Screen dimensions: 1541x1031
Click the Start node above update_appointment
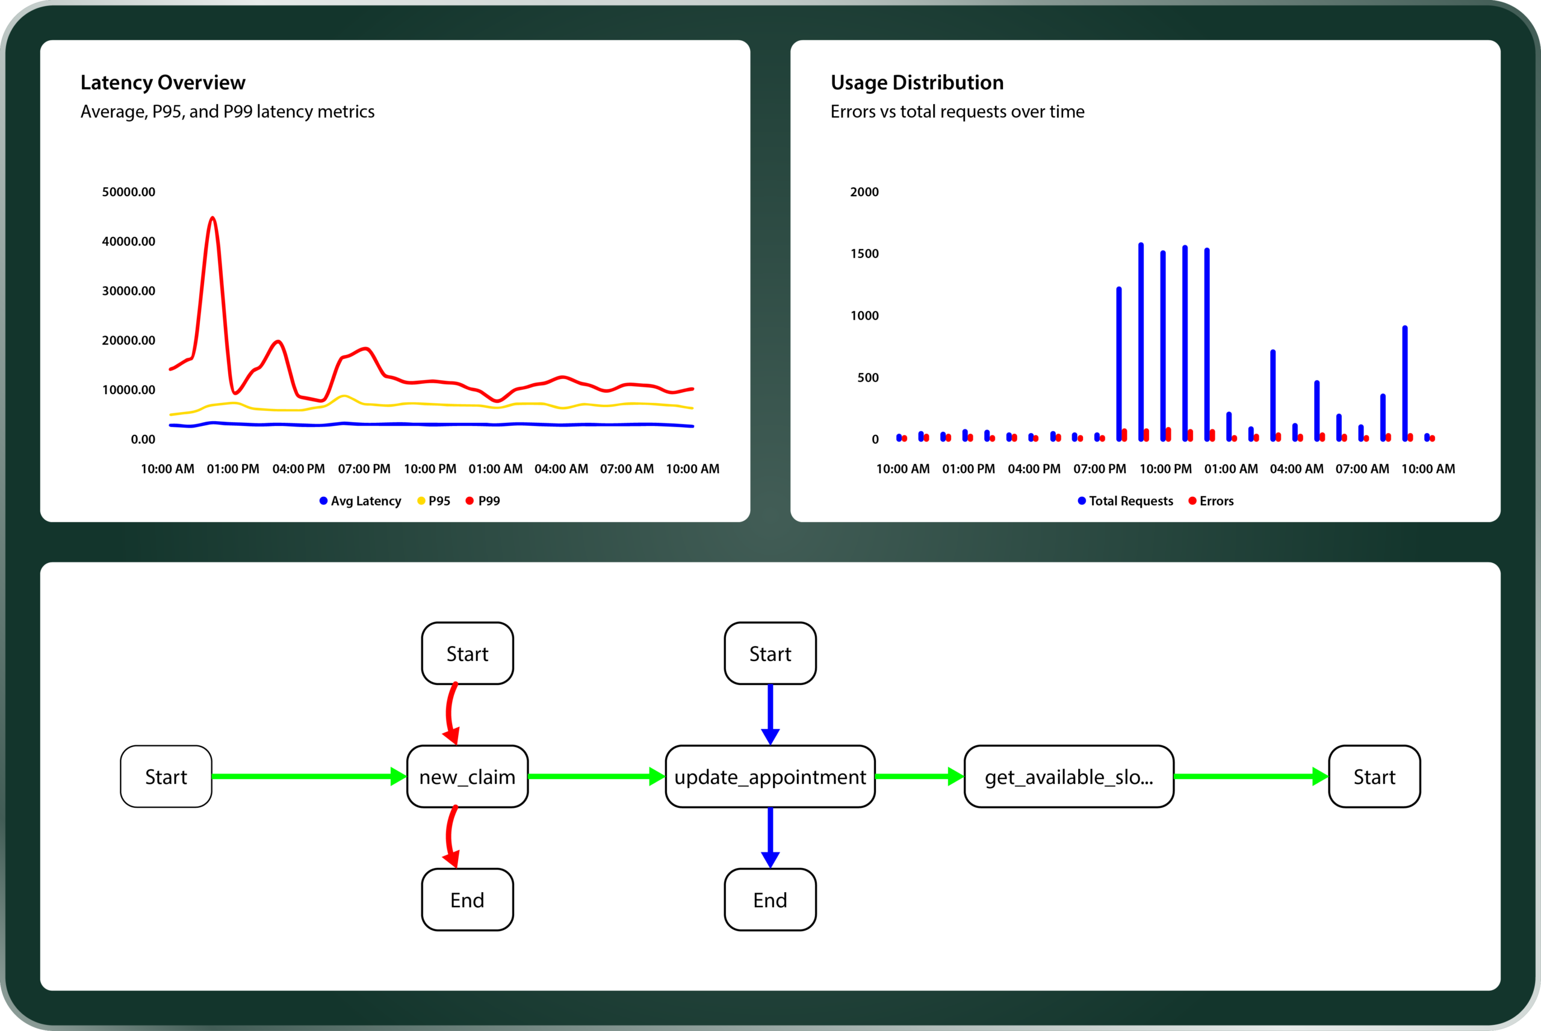pyautogui.click(x=770, y=654)
